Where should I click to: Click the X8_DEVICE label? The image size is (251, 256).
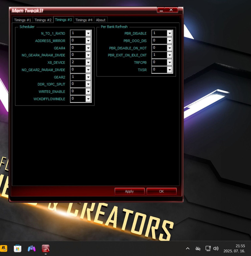click(56, 62)
